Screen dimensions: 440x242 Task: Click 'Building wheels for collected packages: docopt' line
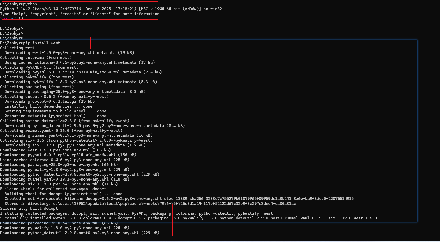pyautogui.click(x=53, y=189)
